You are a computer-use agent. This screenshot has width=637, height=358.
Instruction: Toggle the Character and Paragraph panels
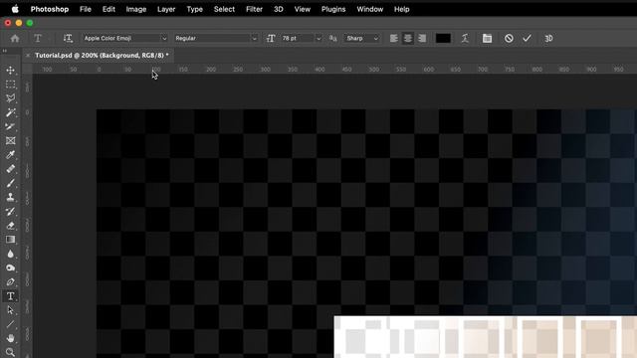click(487, 38)
